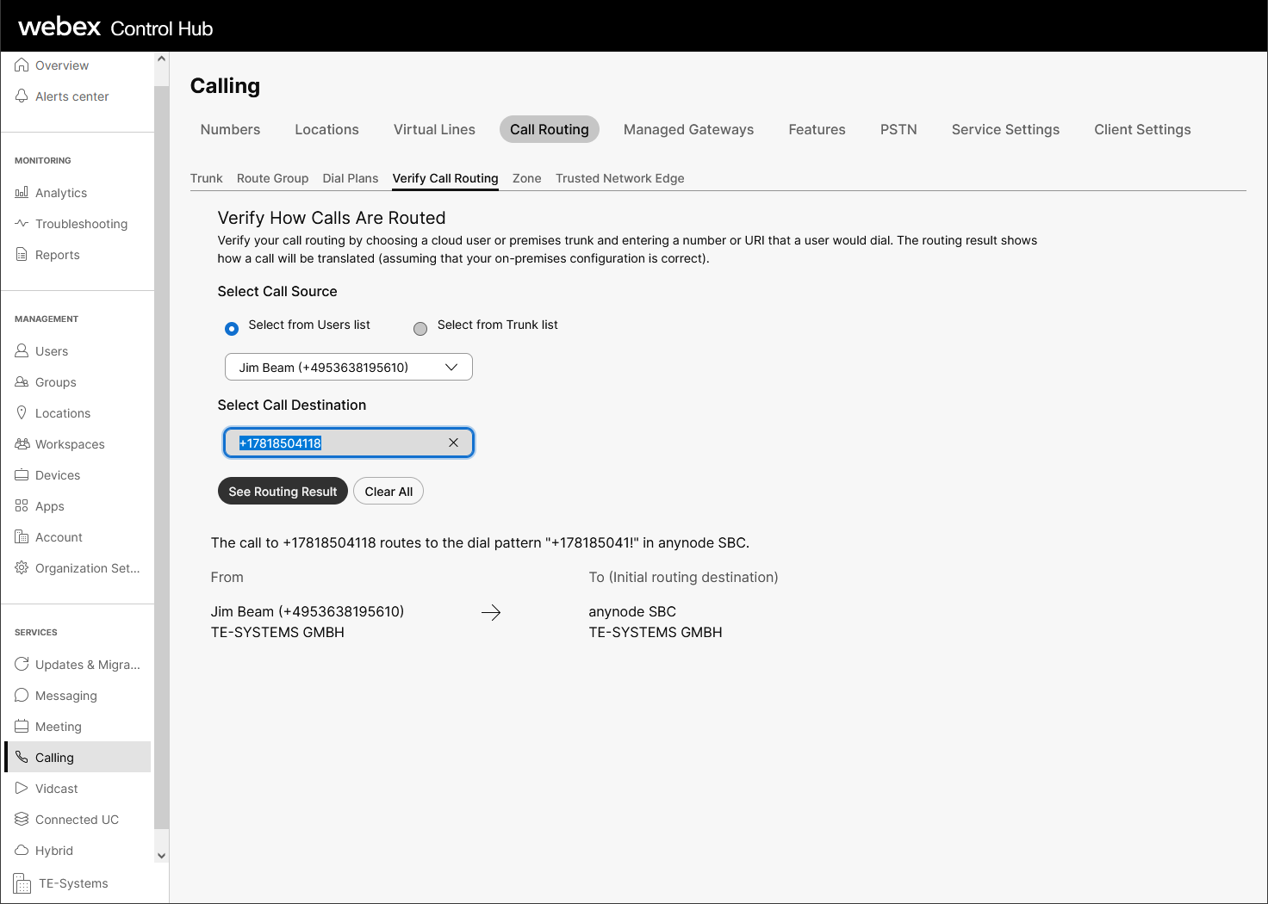The image size is (1268, 904).
Task: Click the Workspaces icon
Action: click(22, 444)
